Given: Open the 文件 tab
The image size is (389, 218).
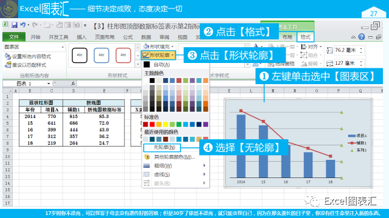Looking at the screenshot, I should 14,37.
